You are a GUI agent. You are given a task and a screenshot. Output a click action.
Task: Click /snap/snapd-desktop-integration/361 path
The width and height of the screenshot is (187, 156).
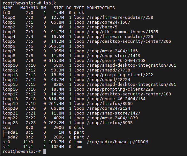pyautogui.click(x=131, y=65)
